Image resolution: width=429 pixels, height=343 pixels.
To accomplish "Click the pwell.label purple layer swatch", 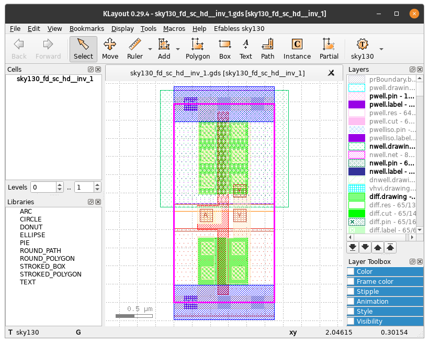I will point(357,104).
